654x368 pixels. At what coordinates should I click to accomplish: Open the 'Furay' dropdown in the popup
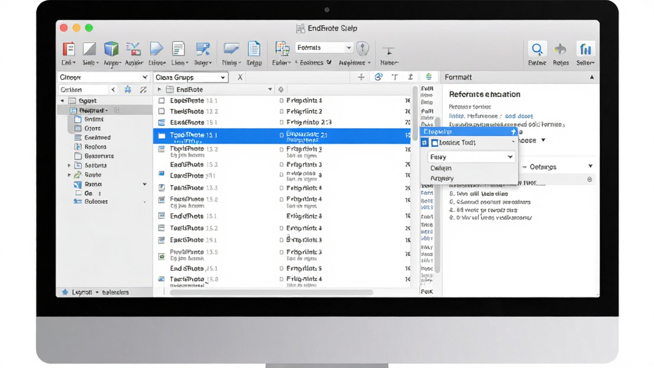click(x=471, y=157)
